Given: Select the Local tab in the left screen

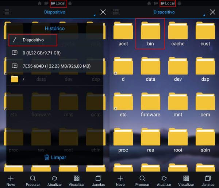Looking at the screenshot, I should pyautogui.click(x=58, y=4).
